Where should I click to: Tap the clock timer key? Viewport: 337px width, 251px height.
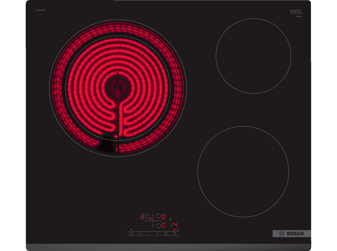175,233
